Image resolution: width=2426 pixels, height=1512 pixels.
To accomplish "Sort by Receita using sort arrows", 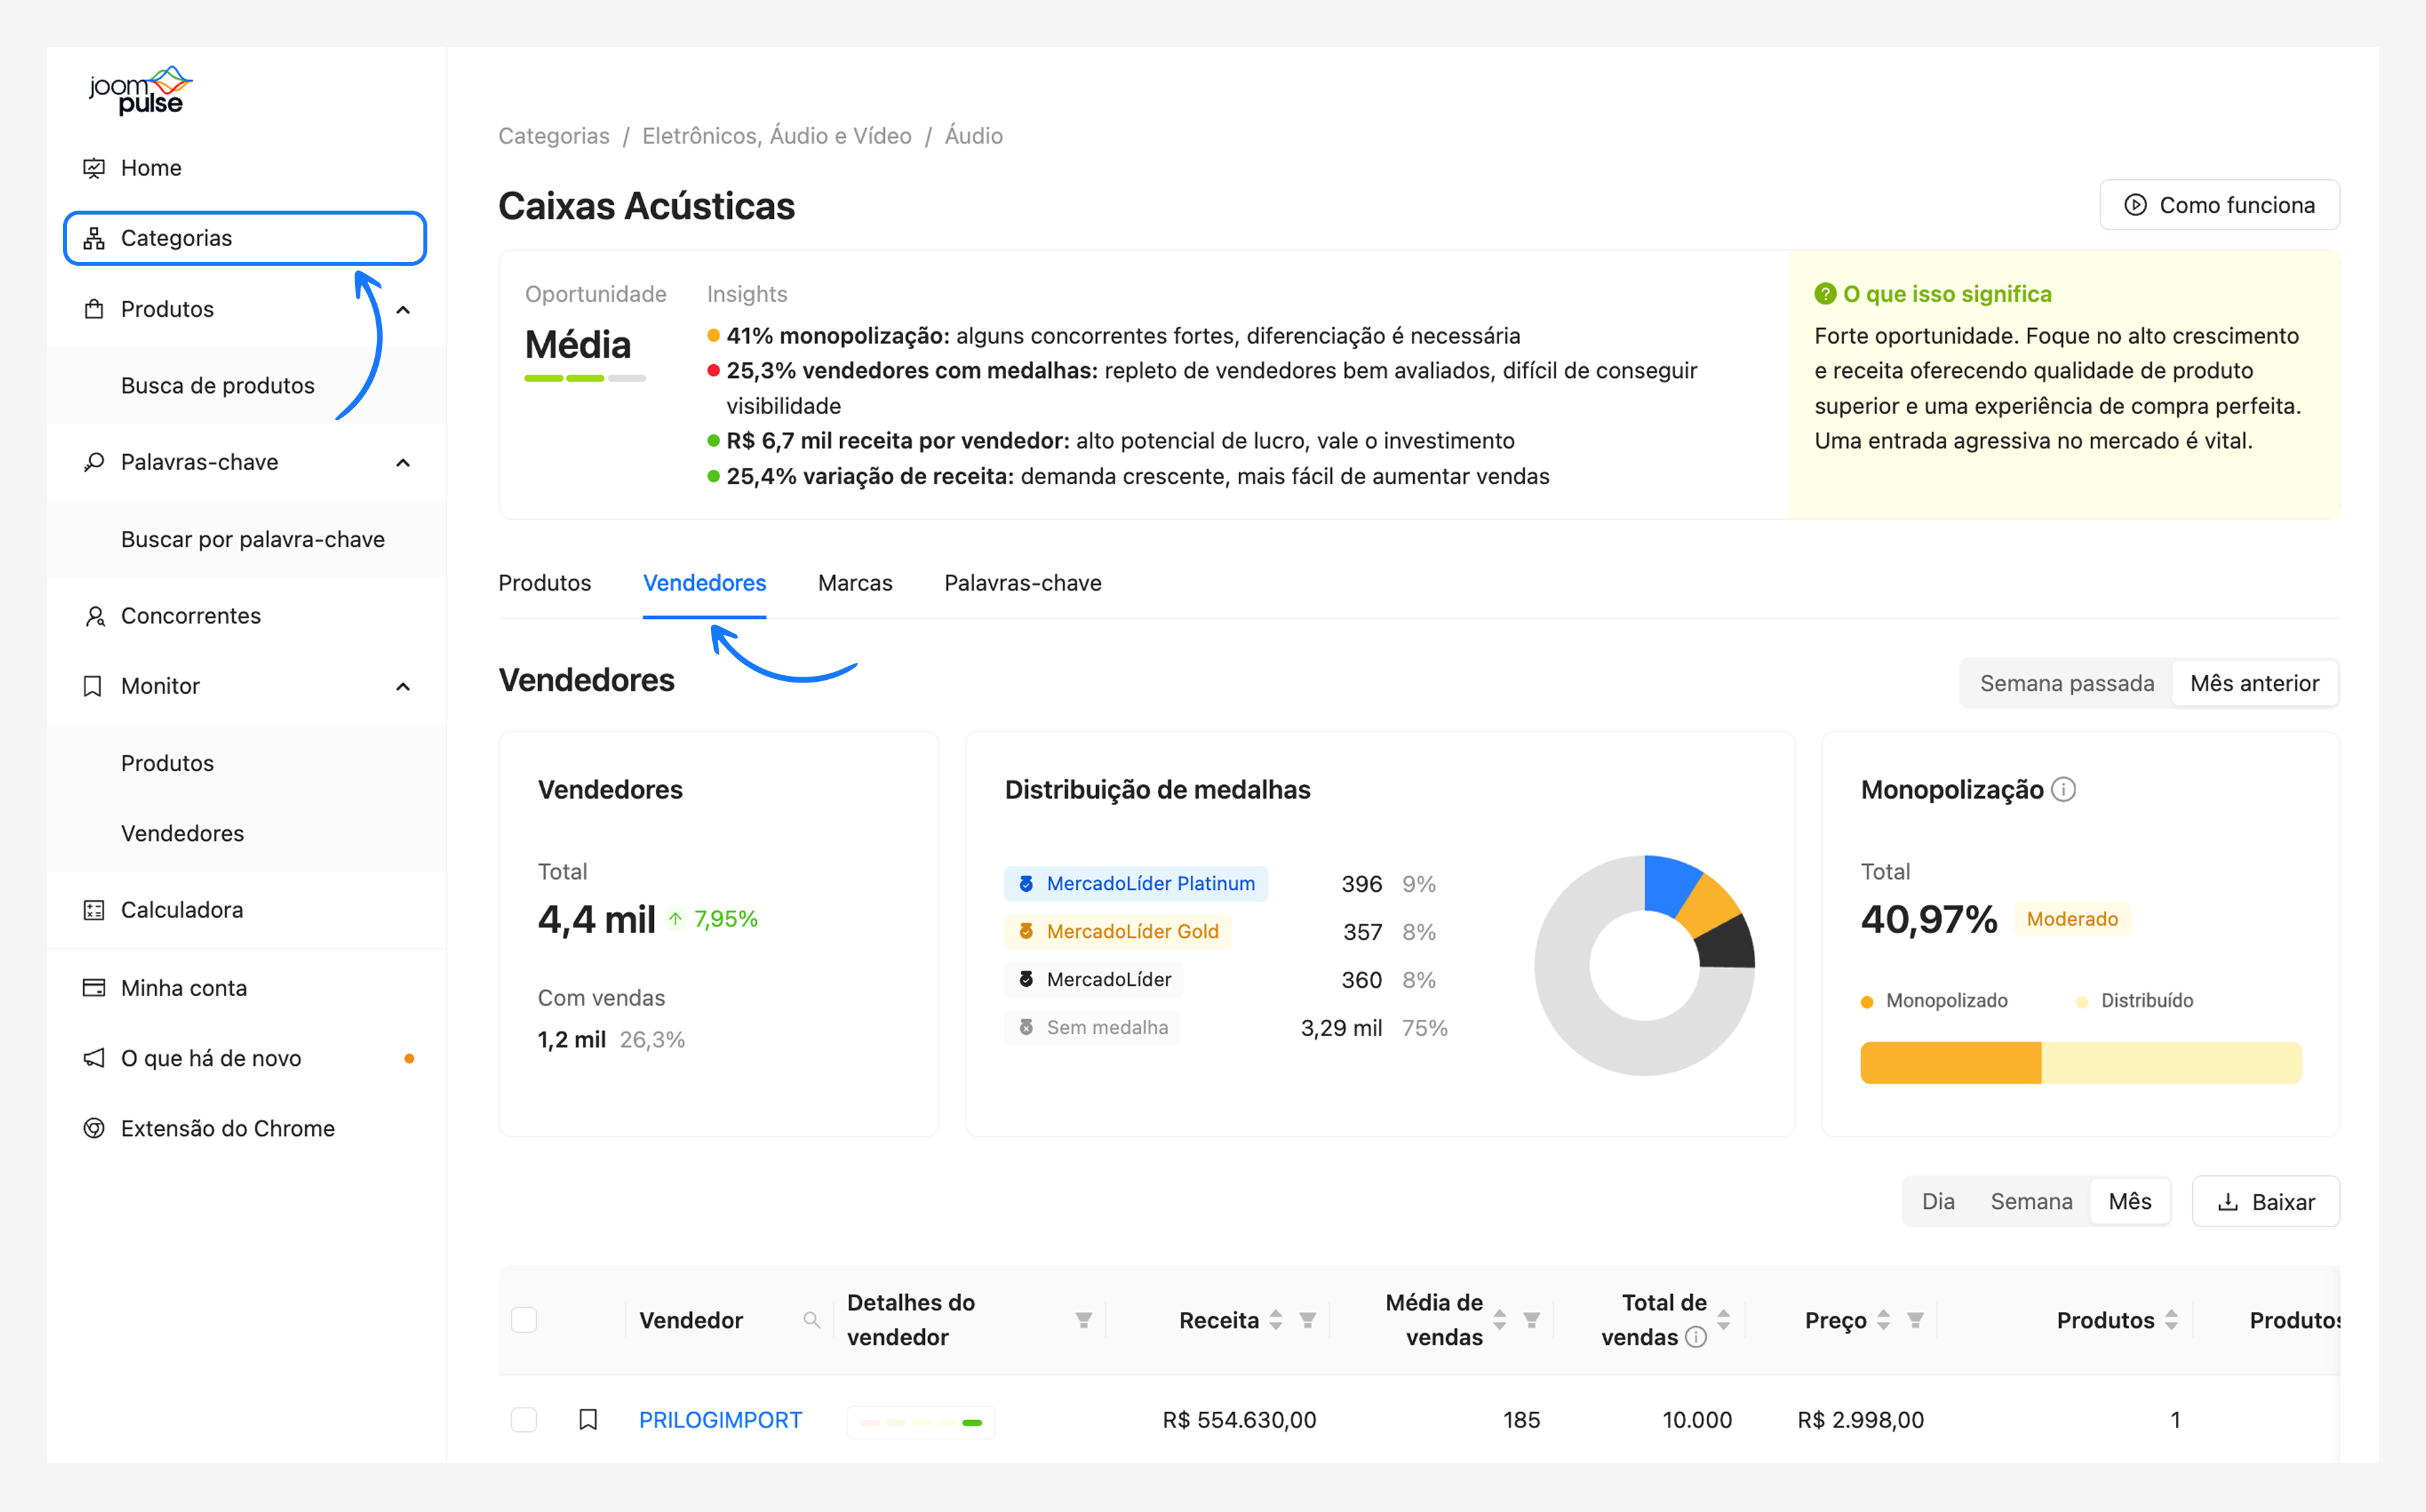I will pyautogui.click(x=1276, y=1320).
